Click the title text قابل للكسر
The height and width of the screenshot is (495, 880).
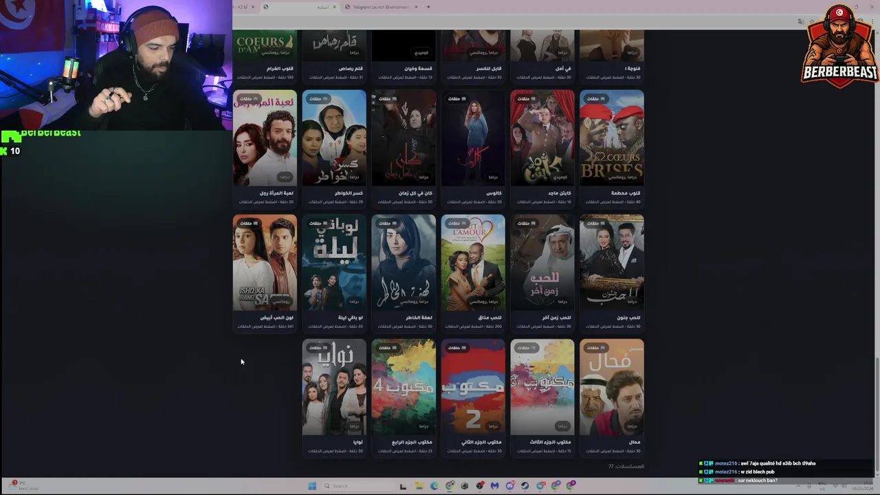coord(489,69)
